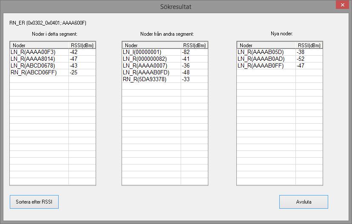This screenshot has height=224, width=352.
Task: Click RSSI value -43 of LN_R(ABCD0678)
Action: tap(74, 65)
